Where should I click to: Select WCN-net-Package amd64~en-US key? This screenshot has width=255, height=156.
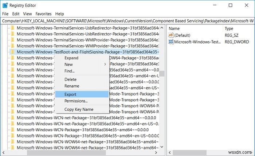click(88, 124)
